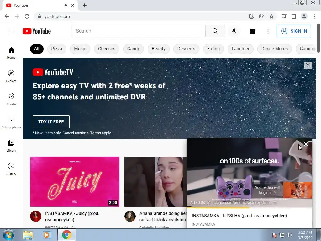
Task: Toggle Chrome side panel
Action: click(294, 16)
